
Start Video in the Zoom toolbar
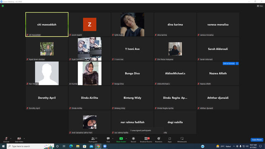coord(19,139)
